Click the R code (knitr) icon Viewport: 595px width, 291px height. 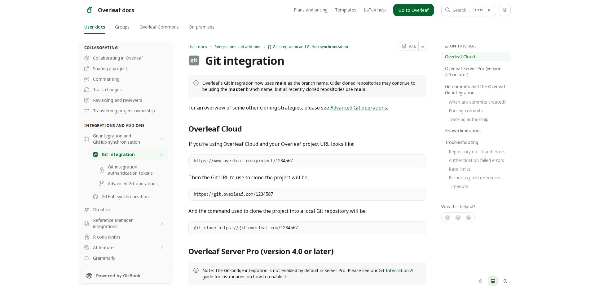click(x=87, y=237)
